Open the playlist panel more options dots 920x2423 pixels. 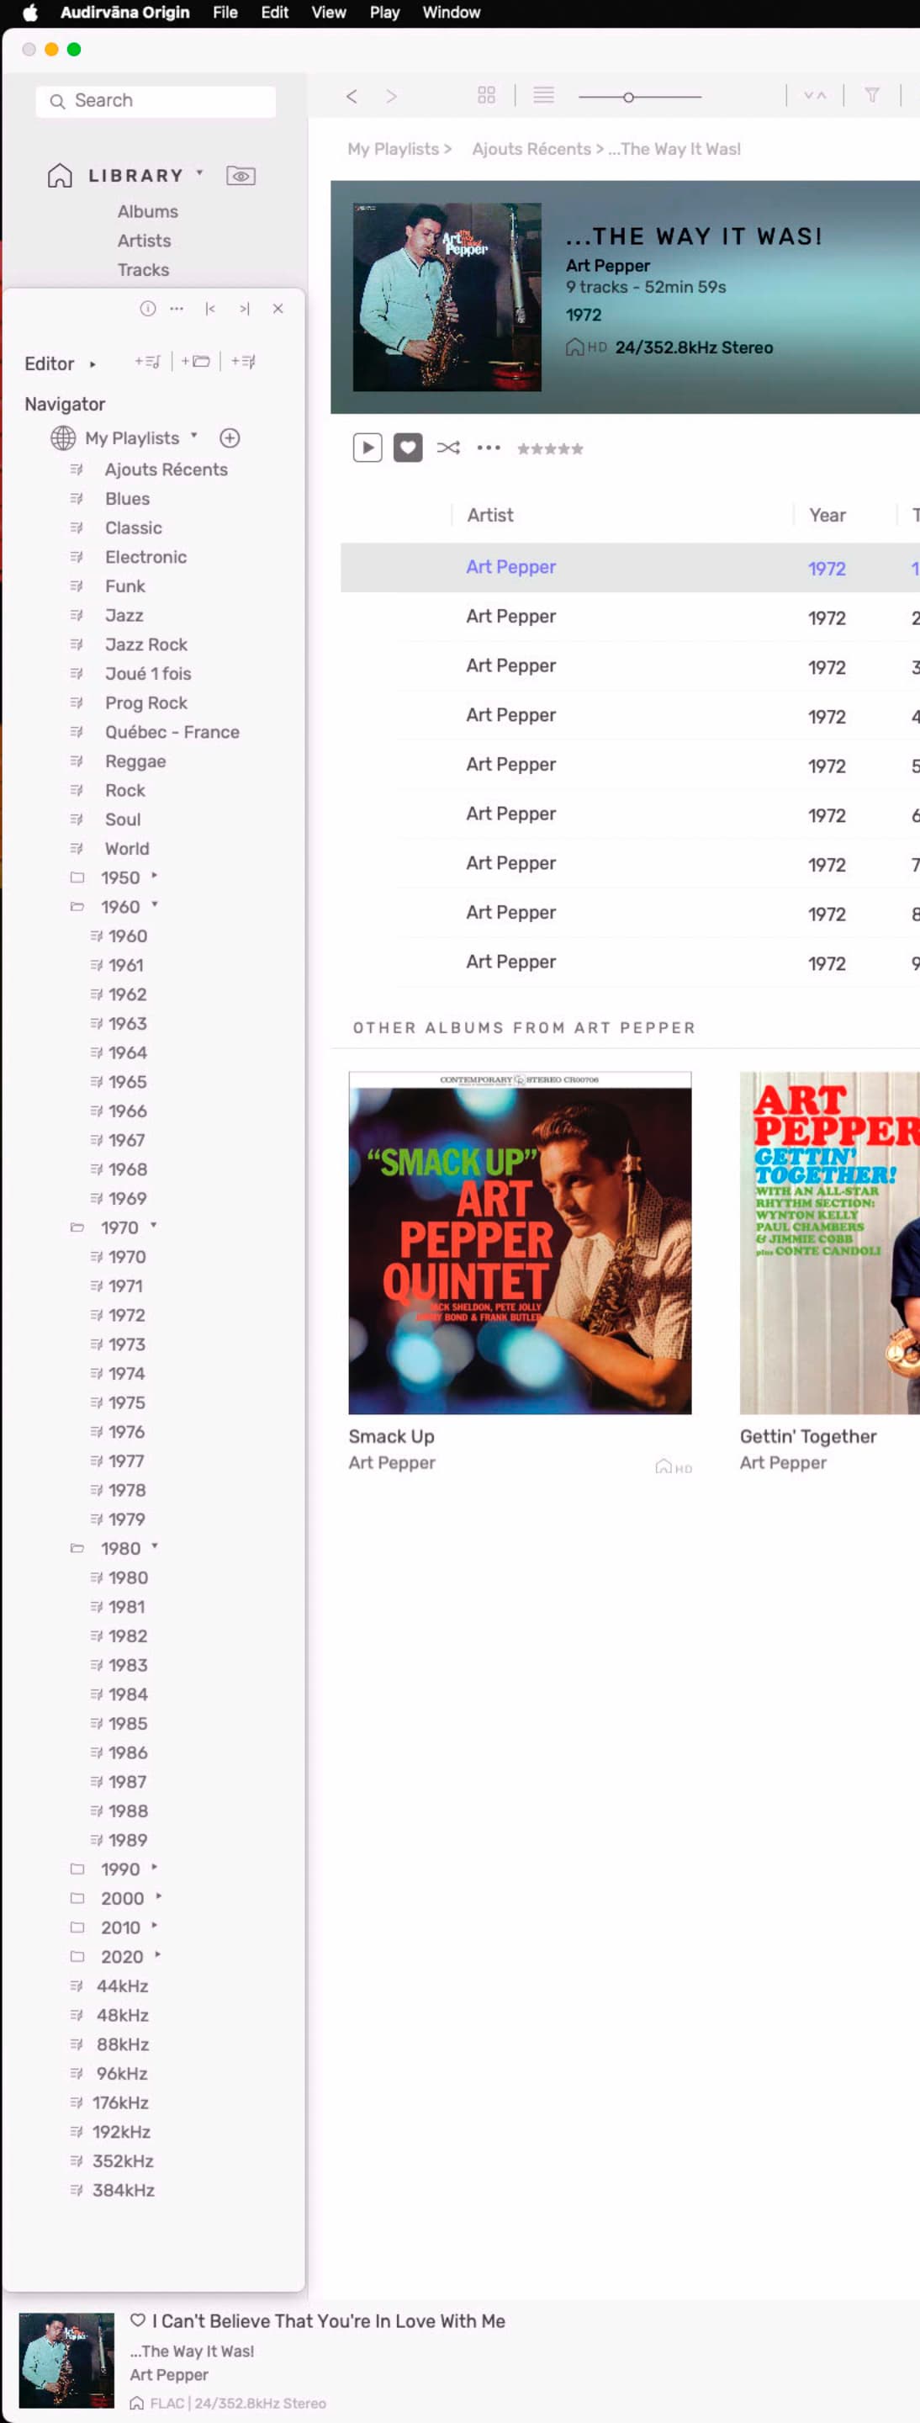(x=177, y=309)
